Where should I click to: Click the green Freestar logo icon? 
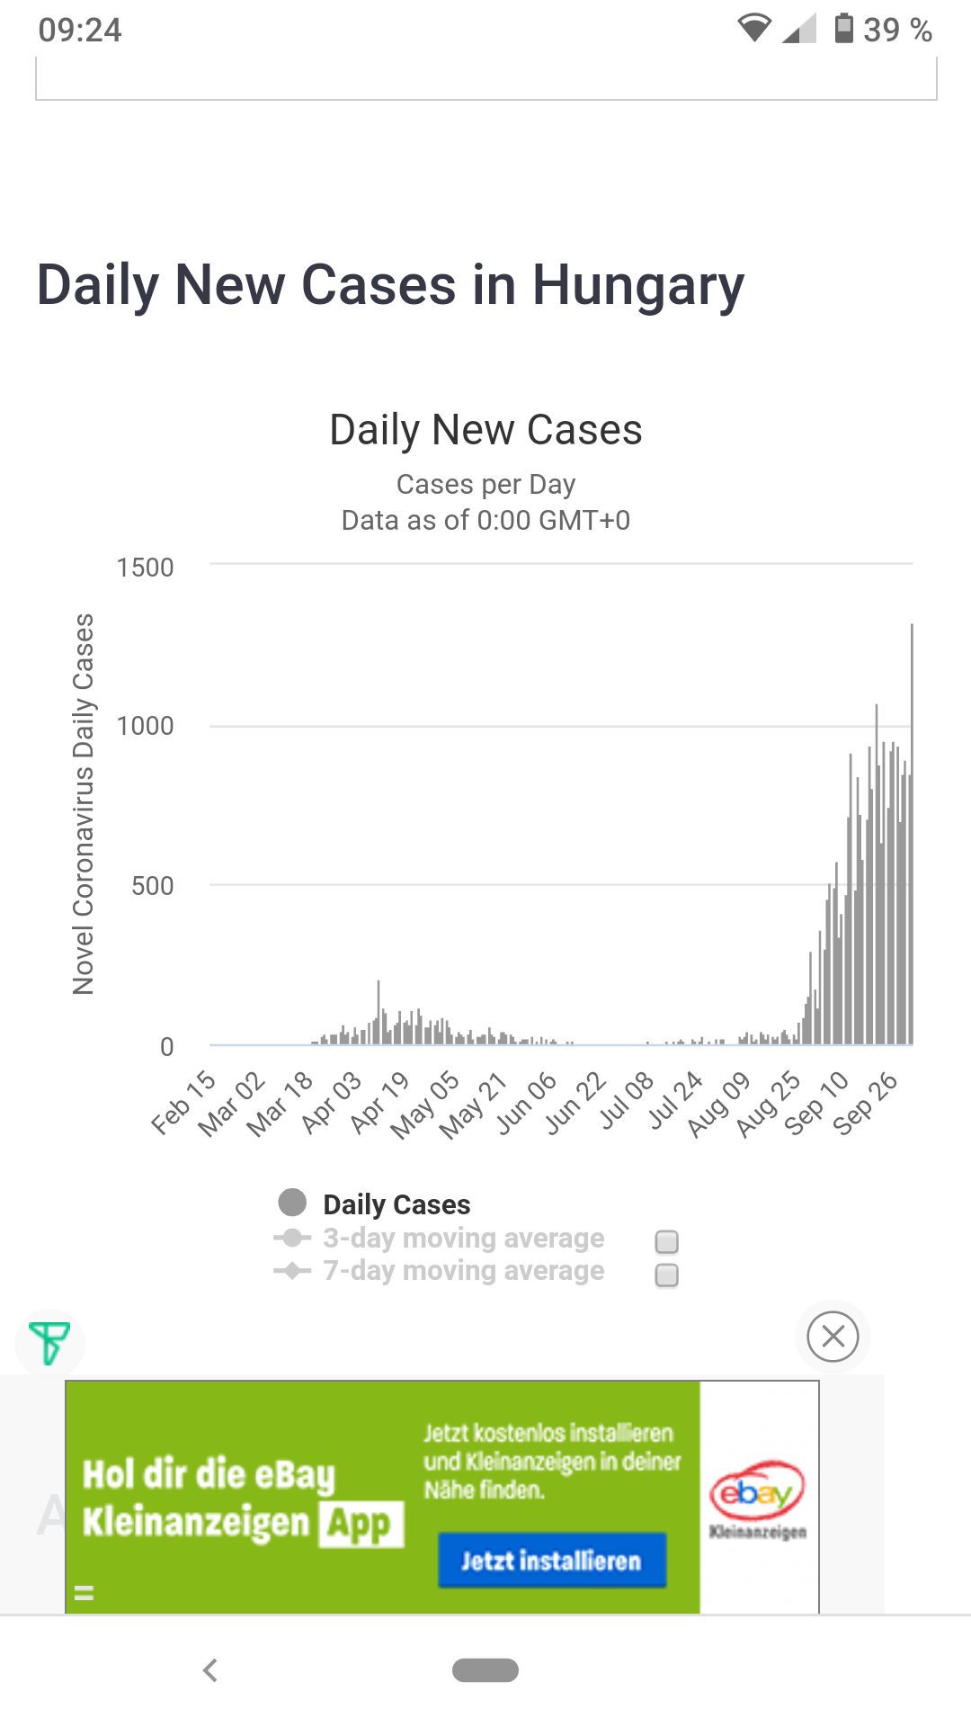tap(49, 1342)
